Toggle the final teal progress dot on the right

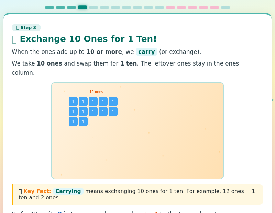[225, 7]
